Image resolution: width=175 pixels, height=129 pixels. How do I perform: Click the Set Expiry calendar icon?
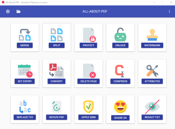(x=25, y=71)
